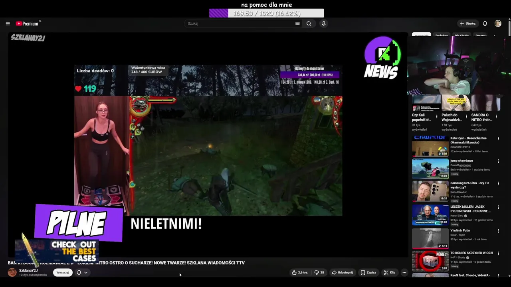Click the Wesprzyj support button

click(63, 273)
